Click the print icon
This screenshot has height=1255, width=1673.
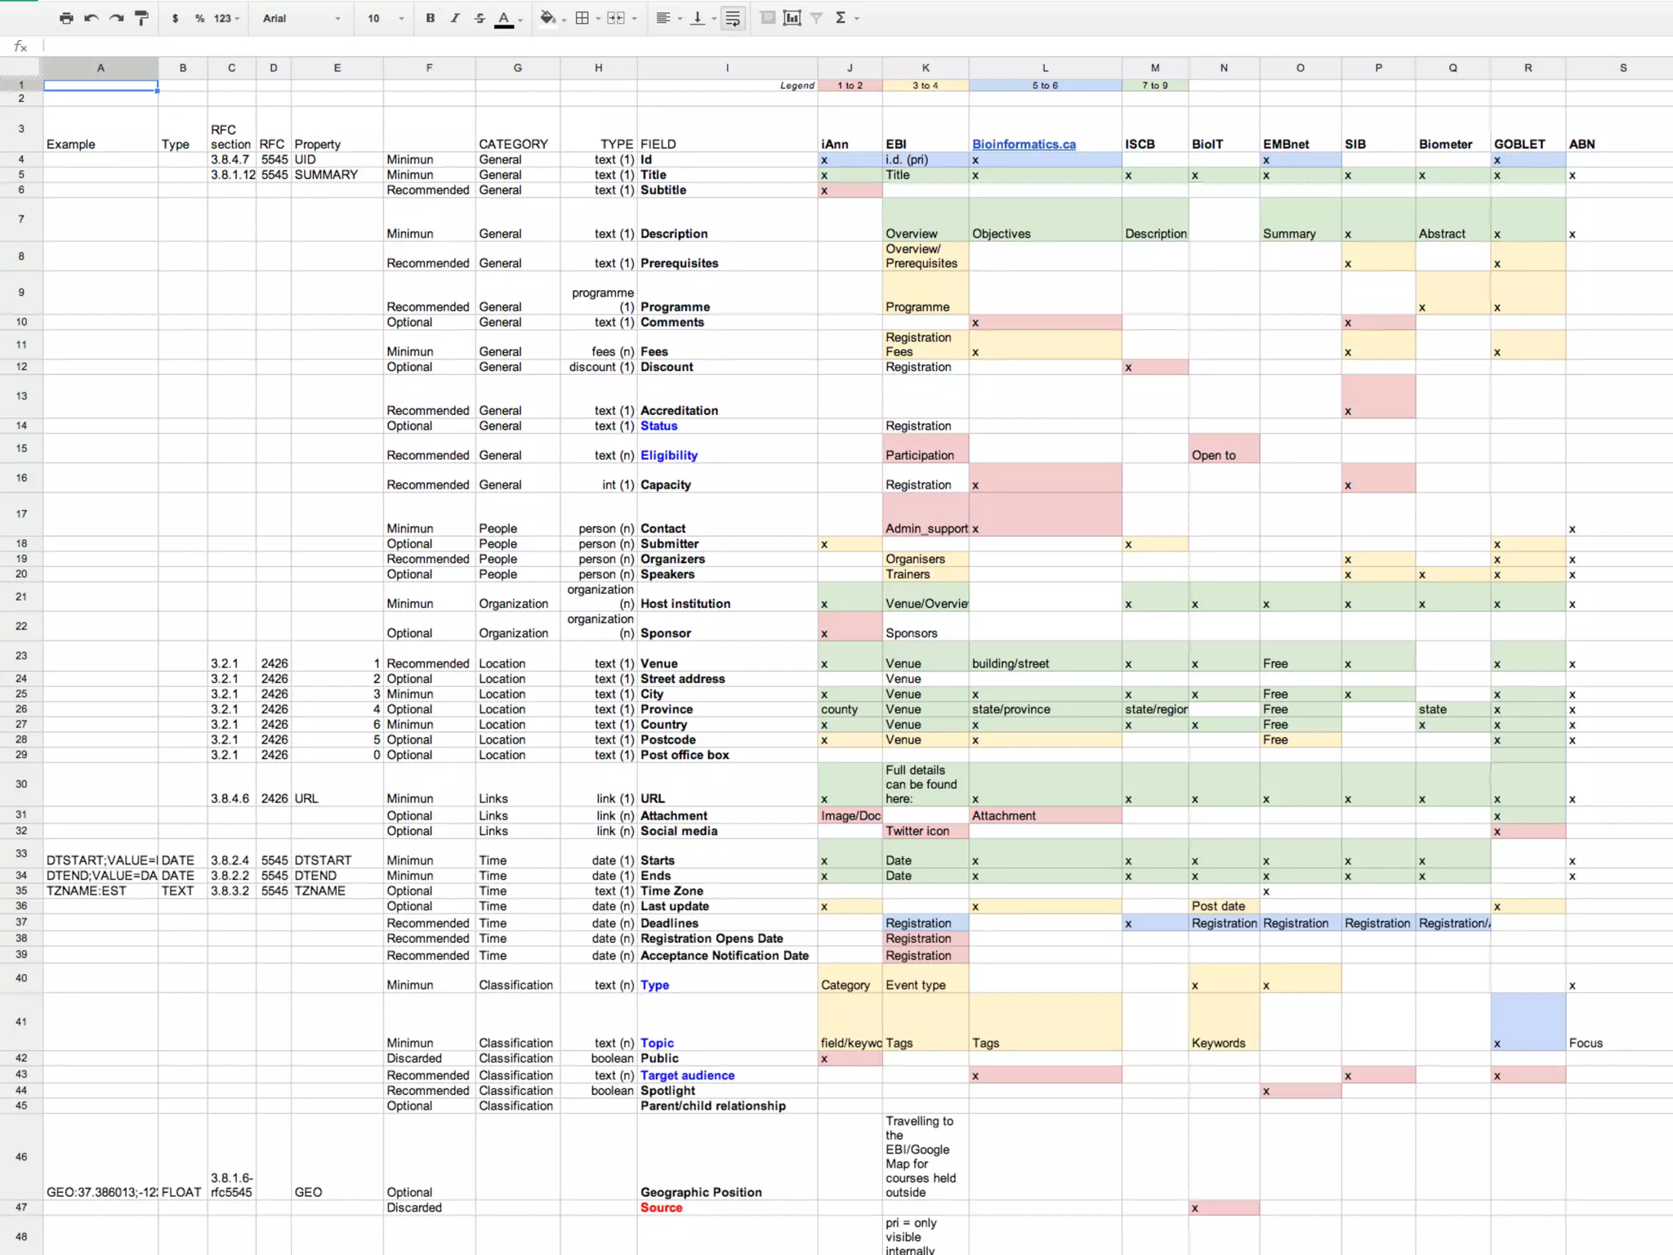pyautogui.click(x=66, y=18)
